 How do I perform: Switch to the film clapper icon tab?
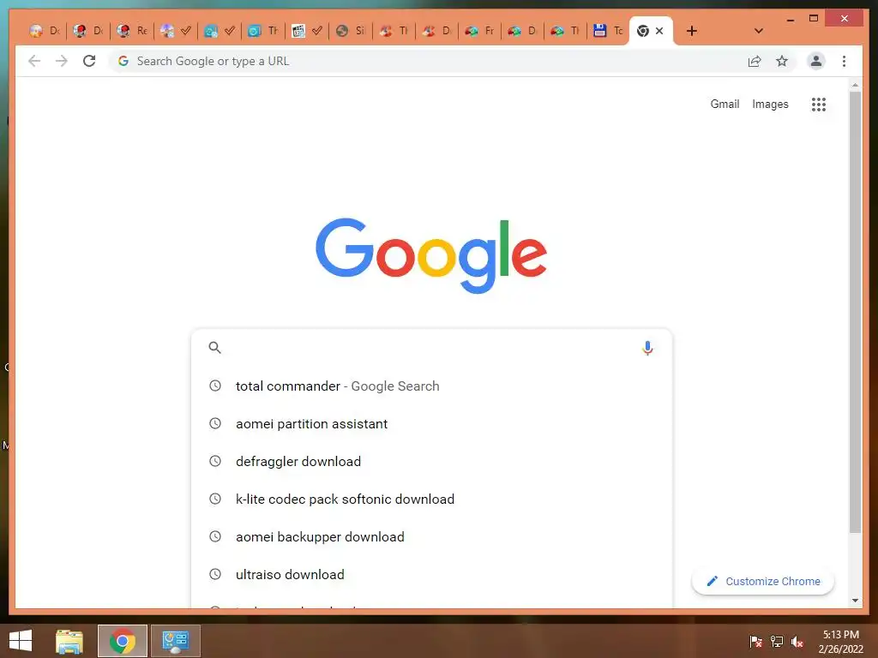point(307,31)
